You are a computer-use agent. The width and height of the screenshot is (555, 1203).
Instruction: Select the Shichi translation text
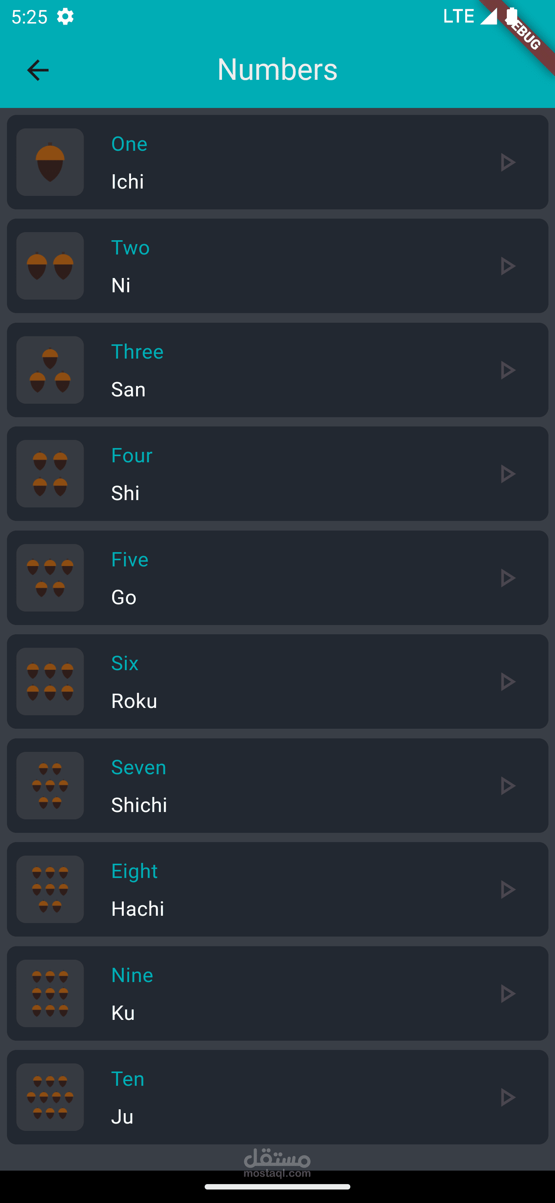(139, 805)
